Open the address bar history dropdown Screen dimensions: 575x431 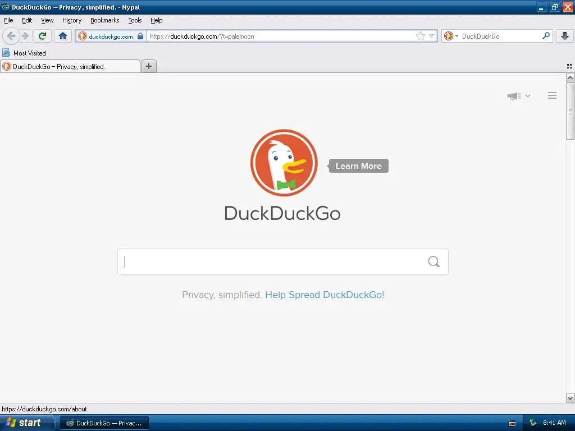(432, 36)
